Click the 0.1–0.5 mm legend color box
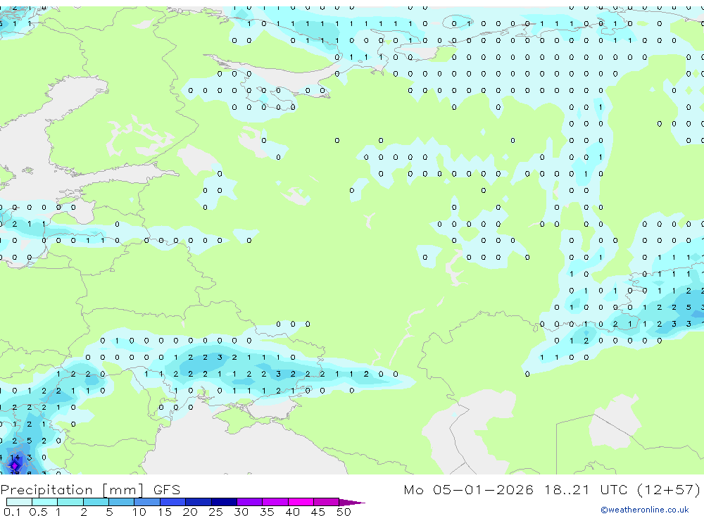The height and width of the screenshot is (516, 704). tap(19, 502)
